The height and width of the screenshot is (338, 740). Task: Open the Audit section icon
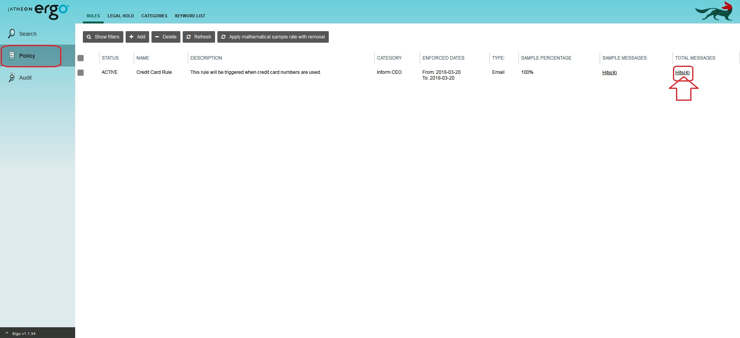[12, 77]
